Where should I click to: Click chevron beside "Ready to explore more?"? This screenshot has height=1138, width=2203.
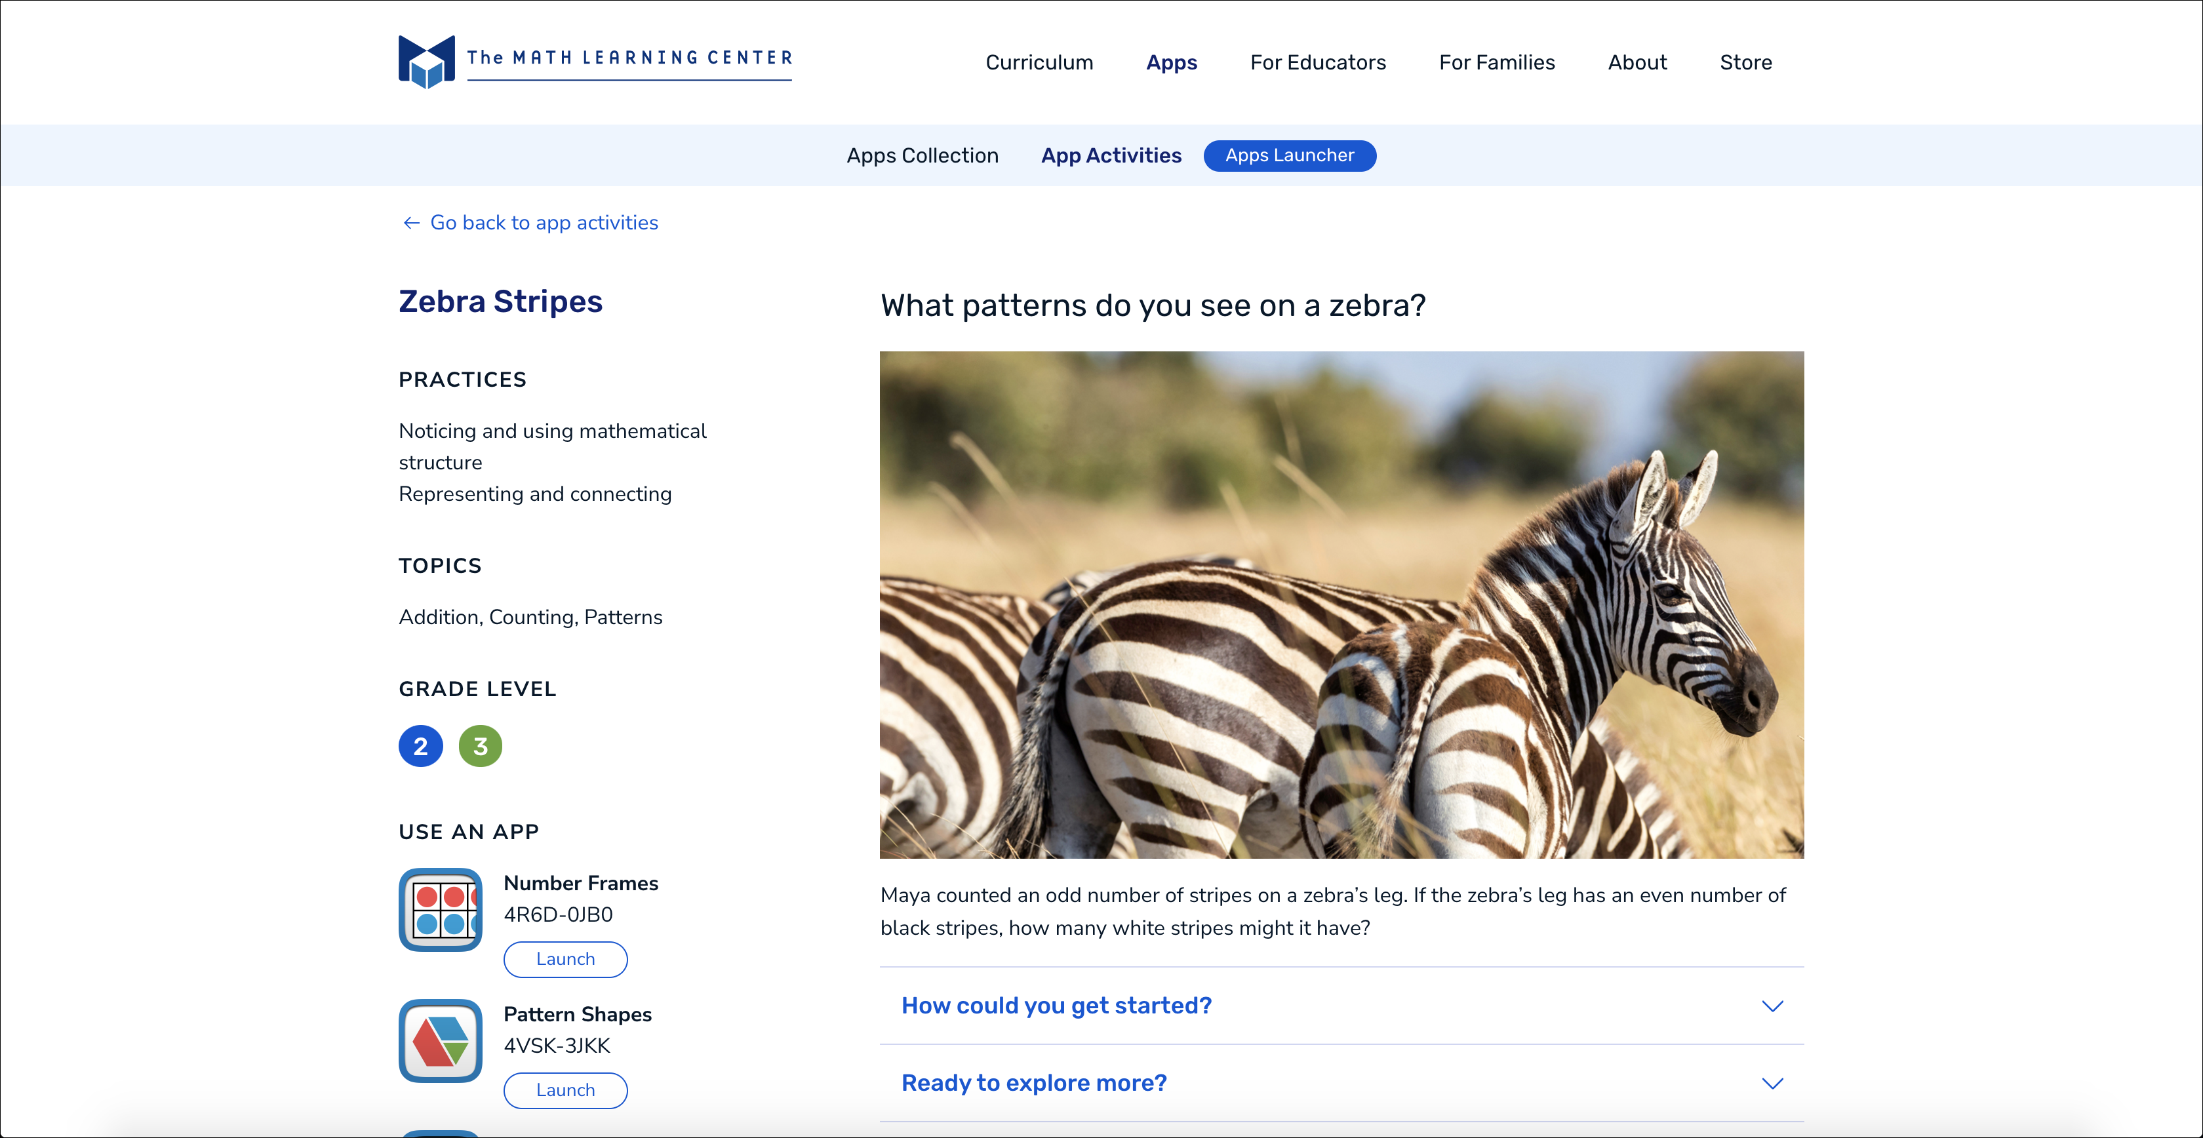click(x=1772, y=1084)
